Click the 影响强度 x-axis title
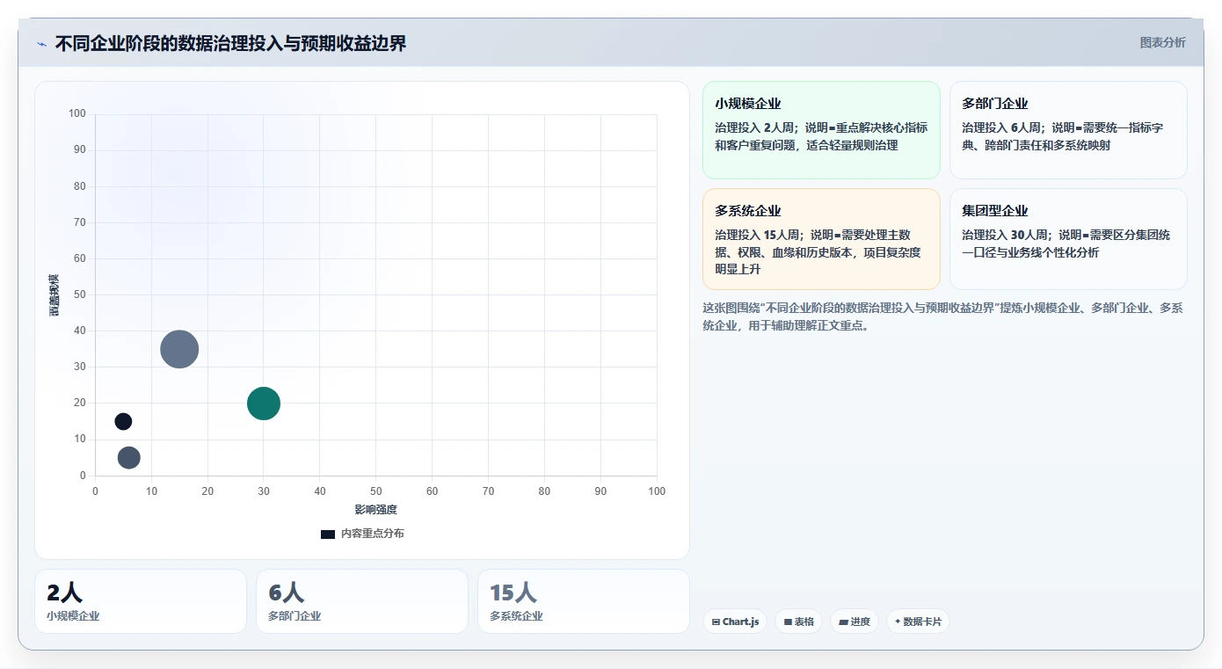1222x669 pixels. (376, 510)
